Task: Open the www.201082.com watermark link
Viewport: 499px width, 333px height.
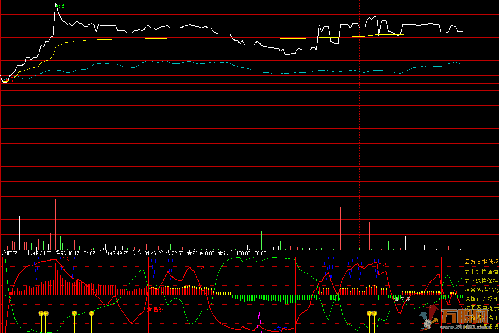Action: click(x=465, y=327)
